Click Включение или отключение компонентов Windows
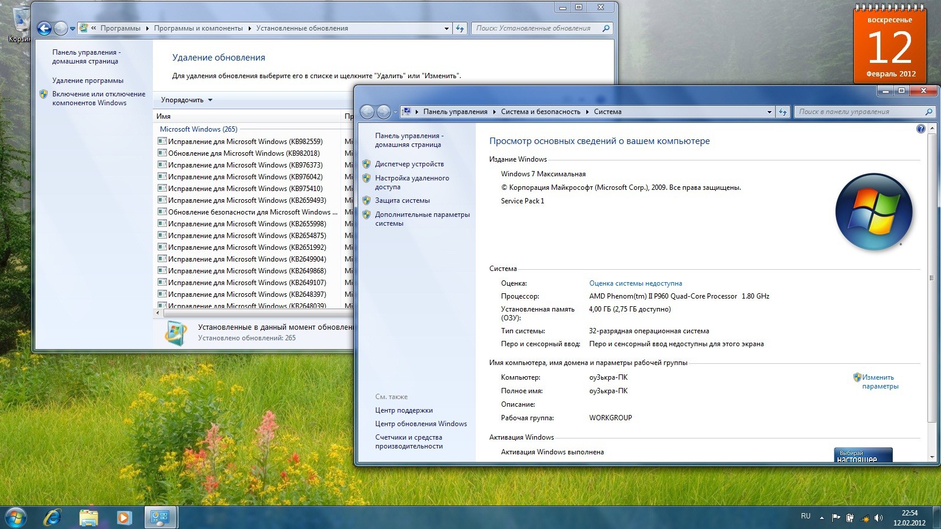 click(99, 98)
